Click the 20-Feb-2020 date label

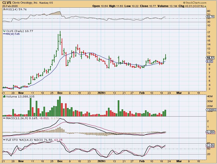(x=10, y=6)
